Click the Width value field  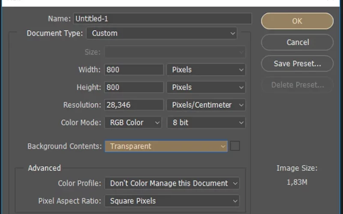[x=134, y=70]
